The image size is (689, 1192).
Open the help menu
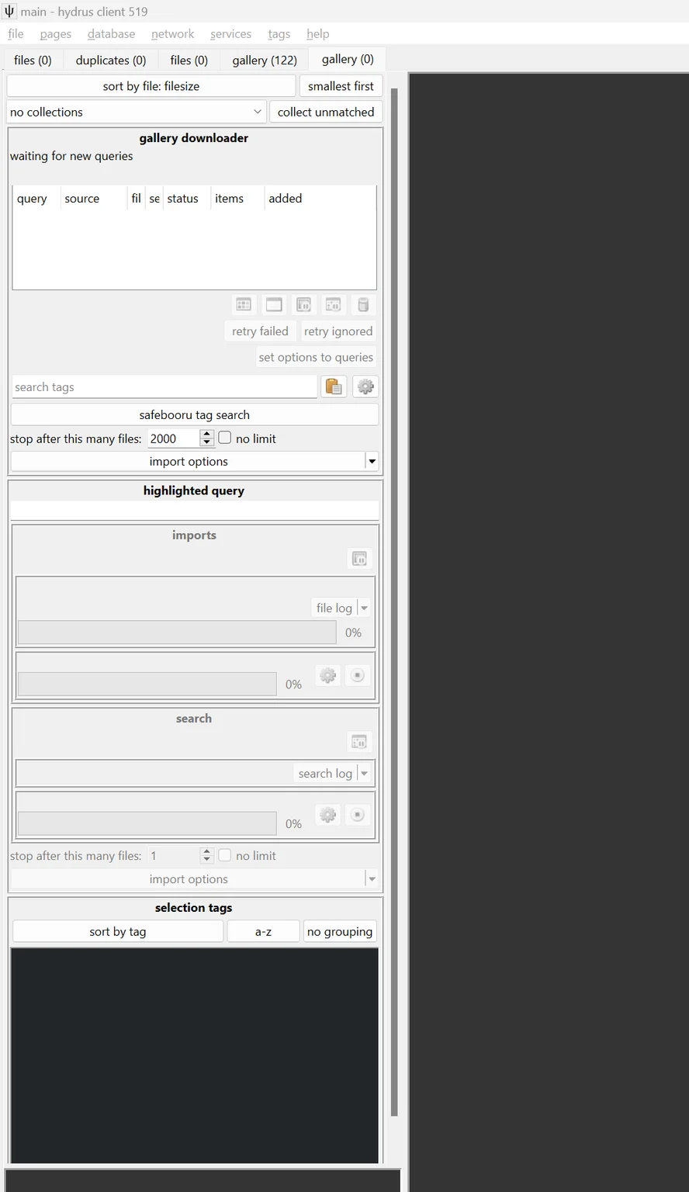(318, 34)
